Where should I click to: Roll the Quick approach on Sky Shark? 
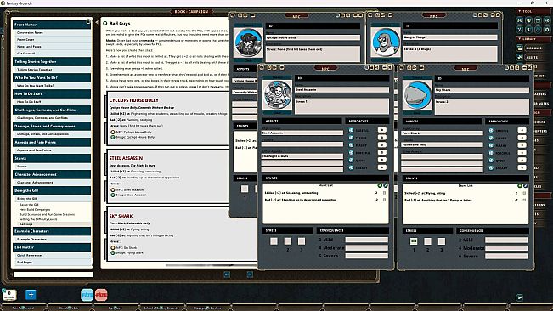click(491, 161)
